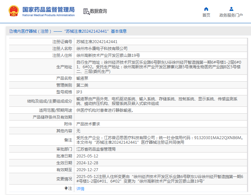
Task: Click the 注册人名称 row label
Action: pos(62,49)
